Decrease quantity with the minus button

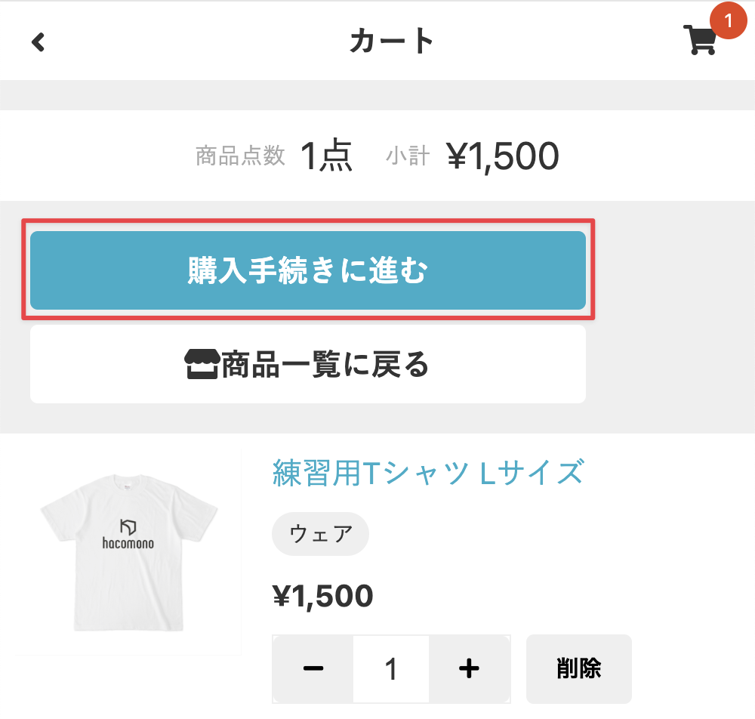313,668
